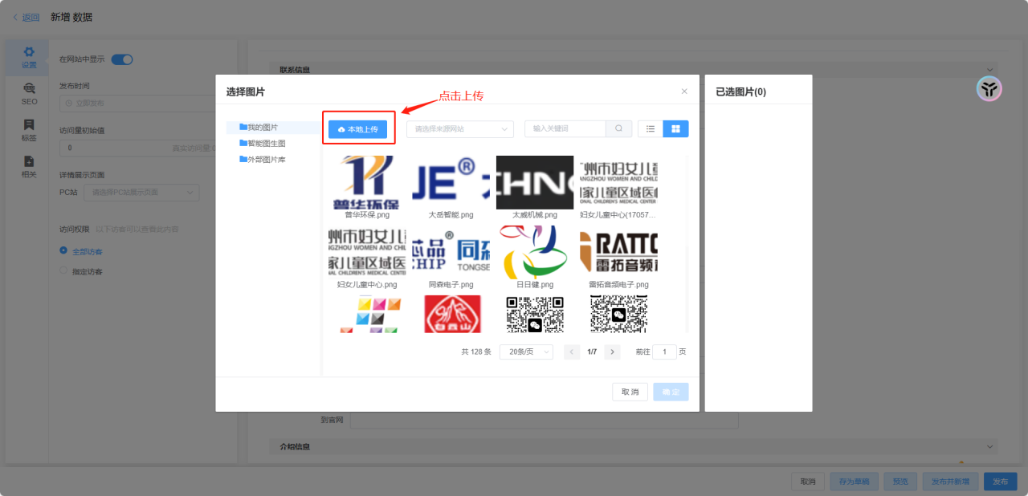Choose the 大岳智能.png thumbnail
The width and height of the screenshot is (1028, 496).
451,182
